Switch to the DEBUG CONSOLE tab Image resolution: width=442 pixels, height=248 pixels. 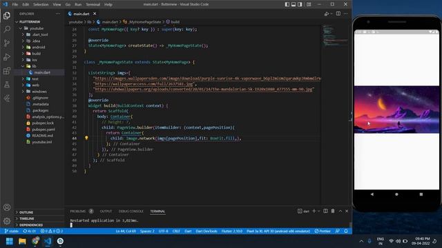131,211
